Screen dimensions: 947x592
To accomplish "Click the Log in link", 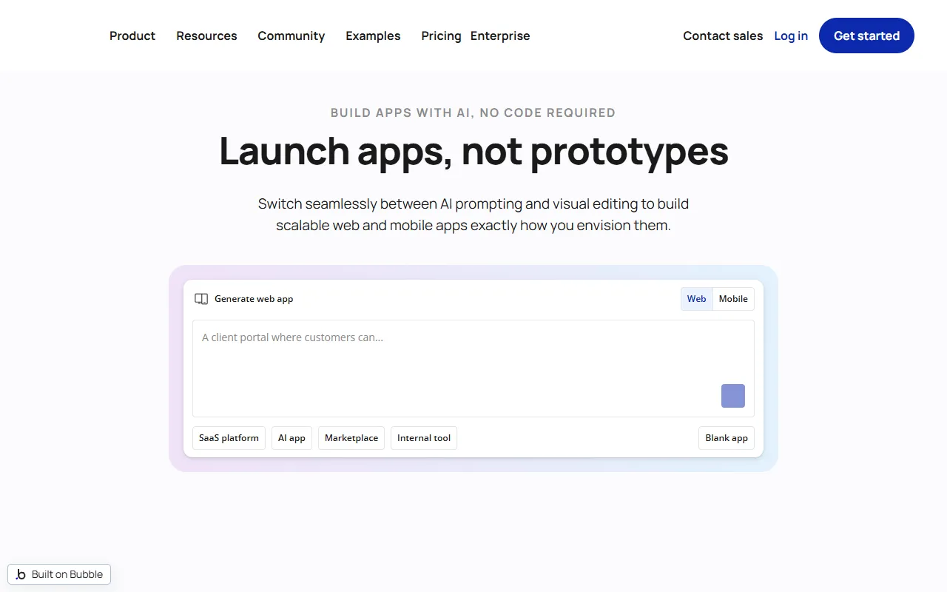I will pos(791,36).
